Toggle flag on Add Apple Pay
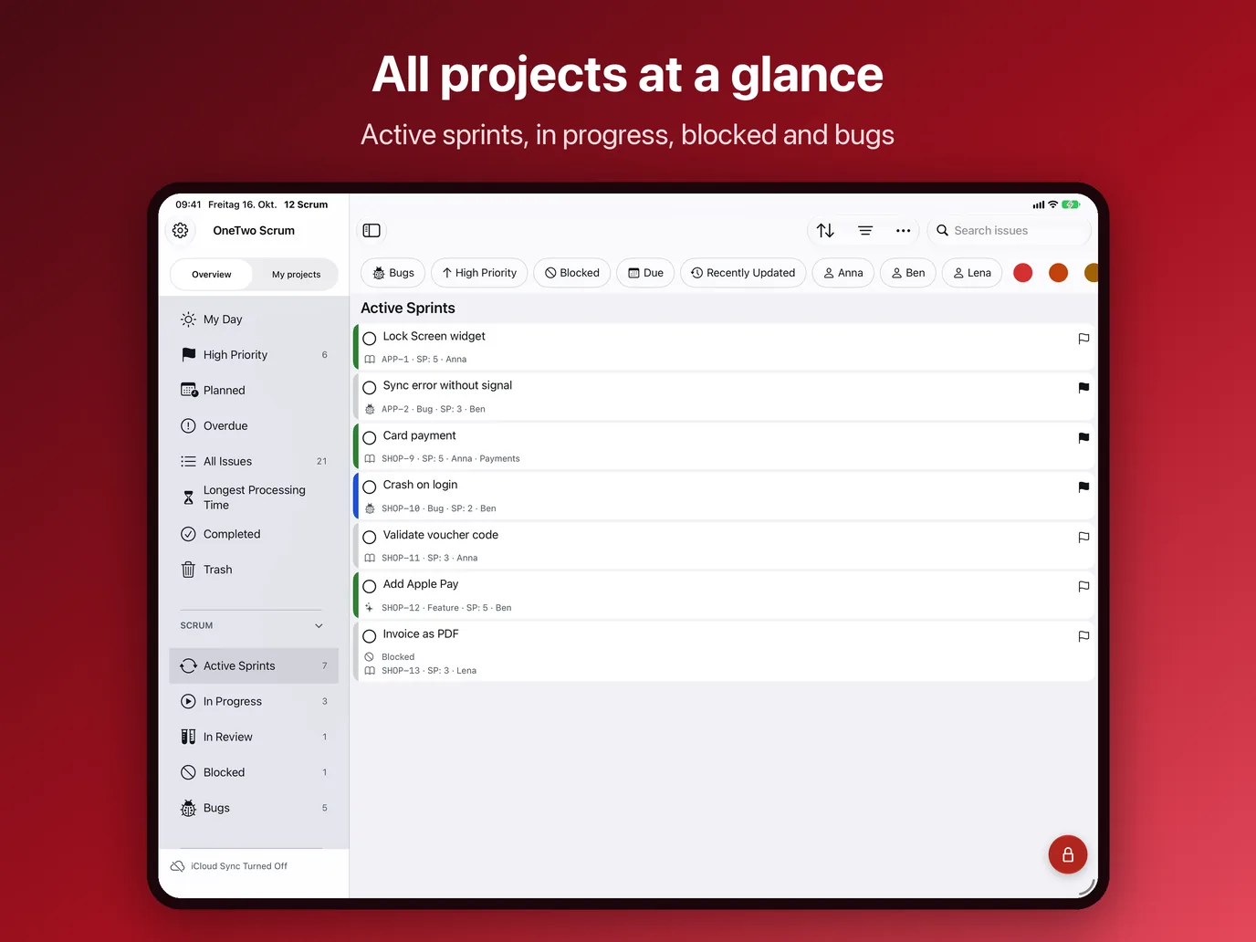1256x942 pixels. (1083, 587)
